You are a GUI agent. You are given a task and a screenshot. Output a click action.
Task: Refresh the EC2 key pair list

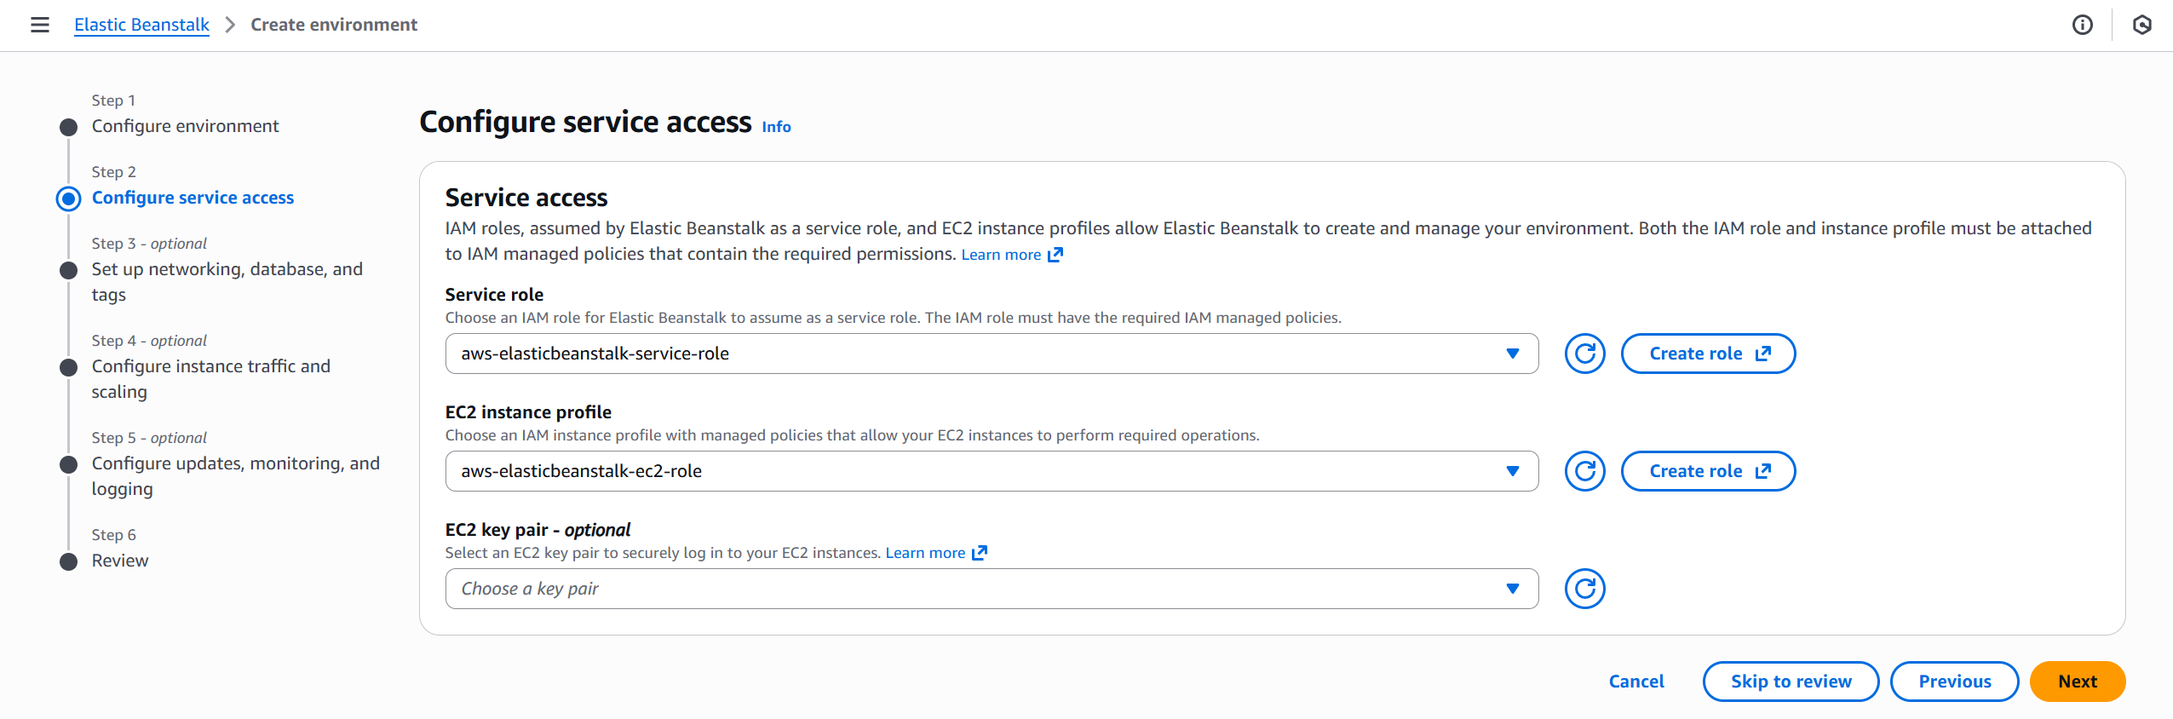coord(1584,589)
